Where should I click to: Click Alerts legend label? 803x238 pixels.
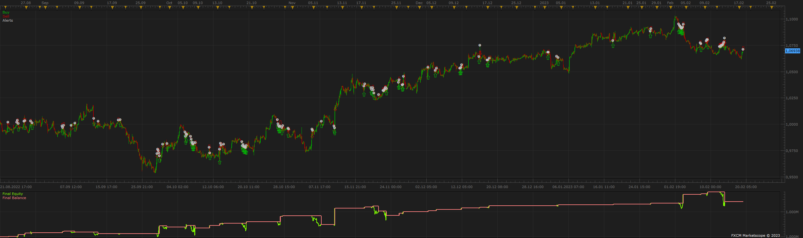8,20
